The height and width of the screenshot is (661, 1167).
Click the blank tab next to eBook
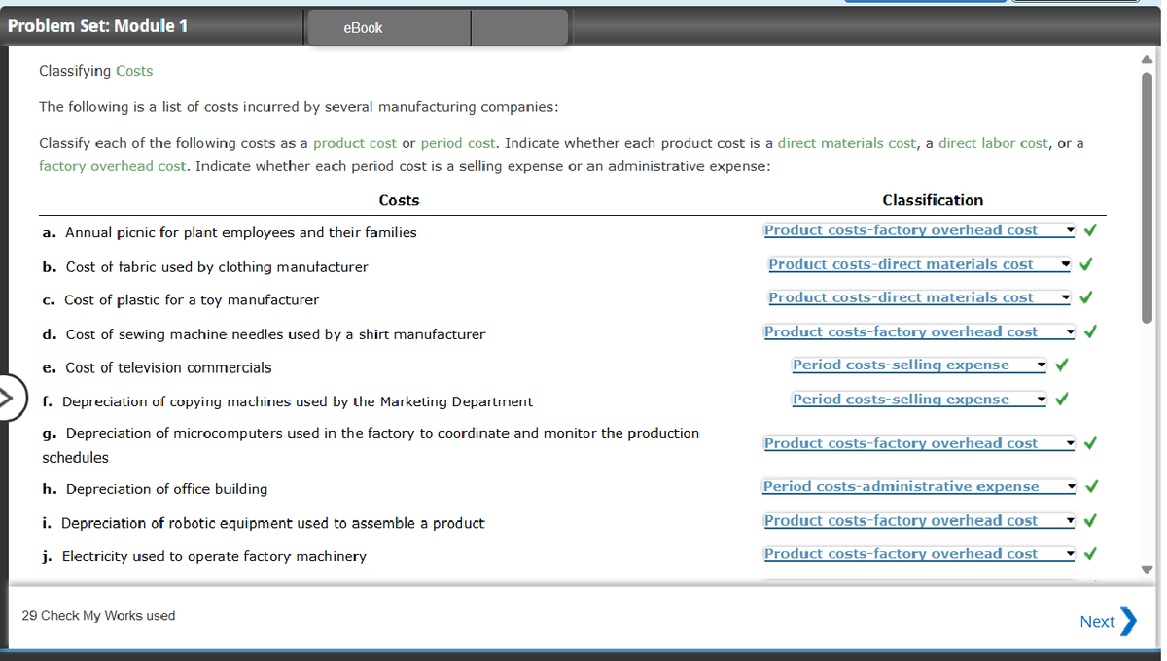coord(519,27)
